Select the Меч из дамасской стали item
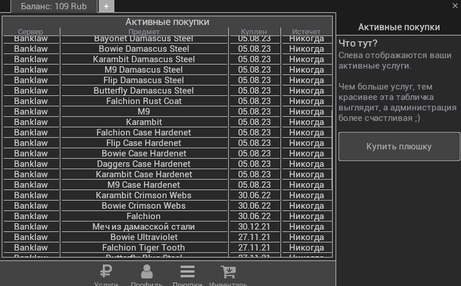Image resolution: width=461 pixels, height=286 pixels. click(x=144, y=226)
